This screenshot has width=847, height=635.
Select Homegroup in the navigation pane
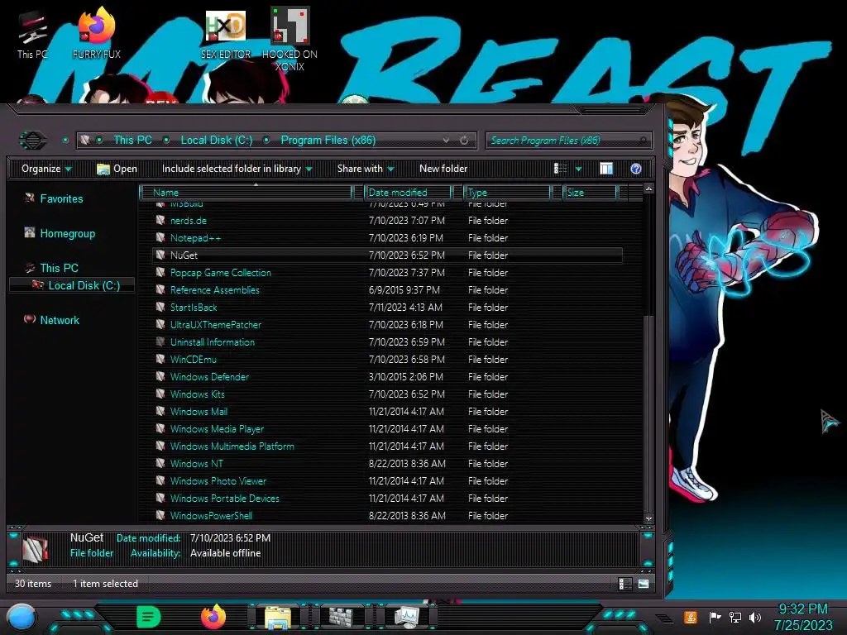pos(68,233)
